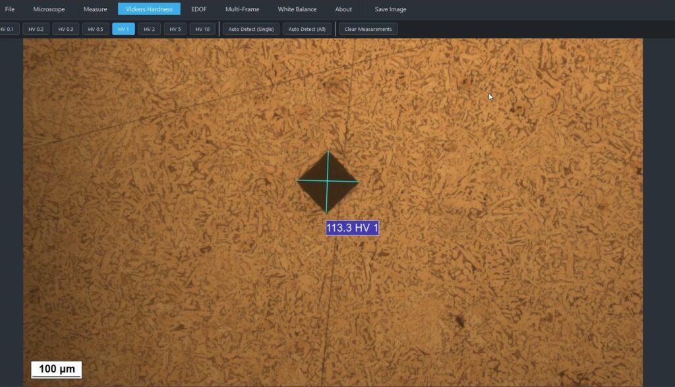Image resolution: width=675 pixels, height=387 pixels.
Task: Switch to the Microscope tab
Action: pyautogui.click(x=49, y=9)
